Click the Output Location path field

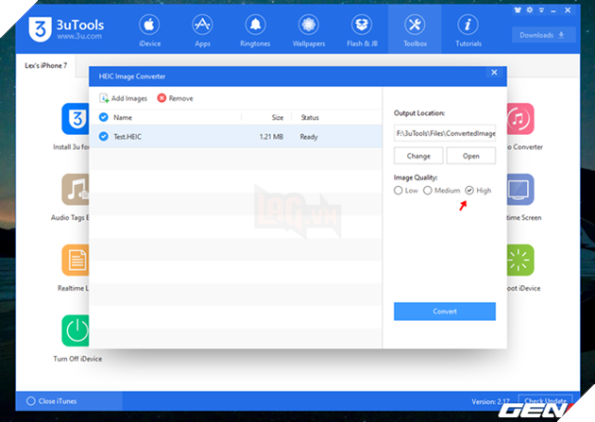(x=444, y=133)
